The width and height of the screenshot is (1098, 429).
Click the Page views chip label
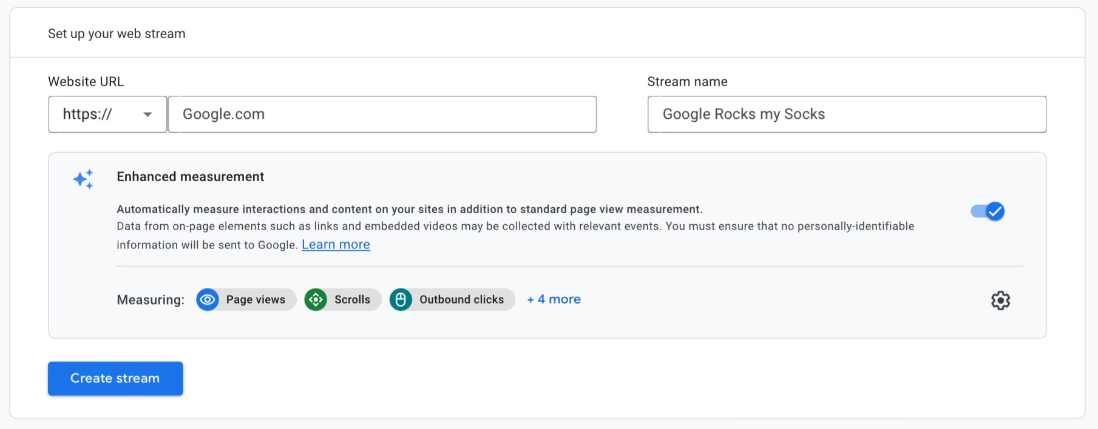tap(256, 299)
